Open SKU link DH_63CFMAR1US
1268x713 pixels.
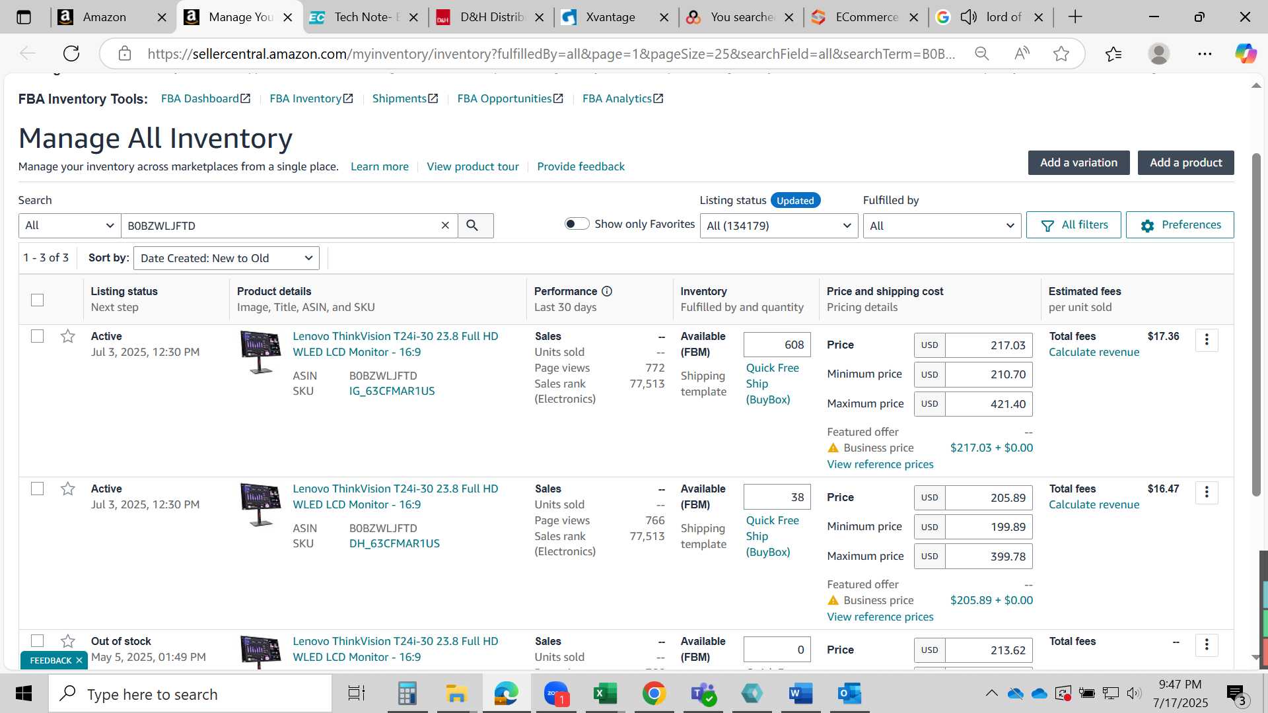pyautogui.click(x=394, y=543)
